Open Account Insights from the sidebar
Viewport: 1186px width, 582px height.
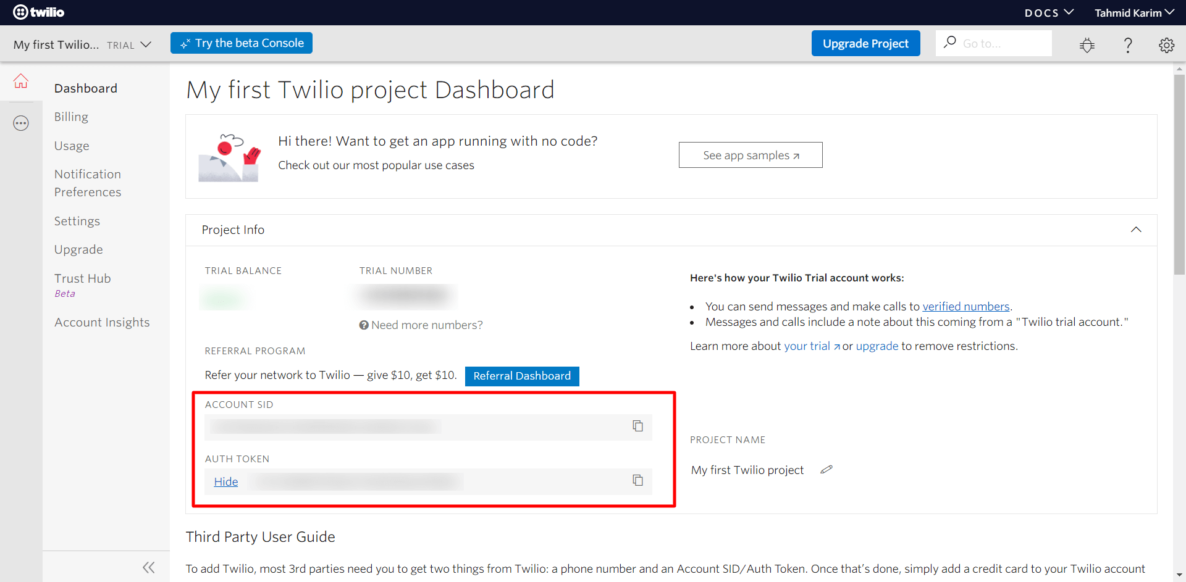click(x=102, y=322)
